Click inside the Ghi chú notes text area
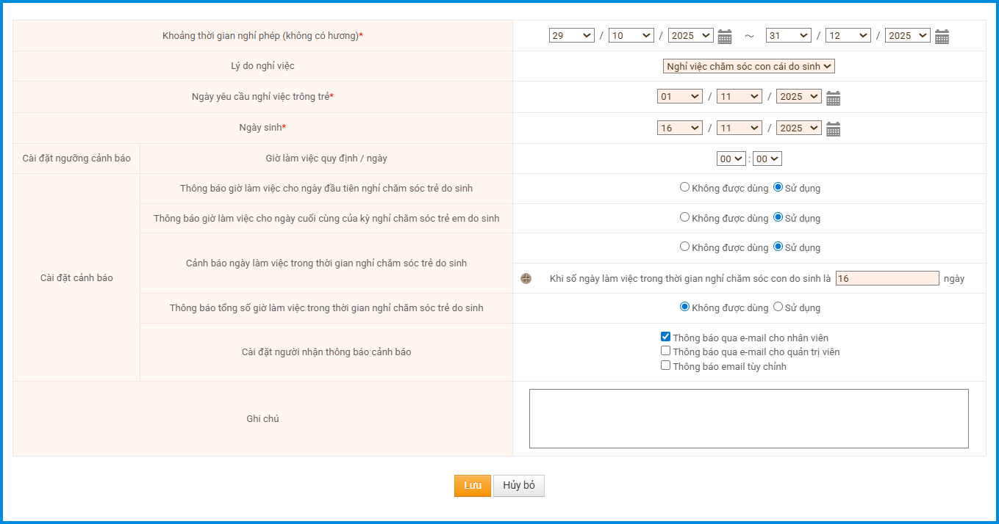Viewport: 999px width, 524px height. (748, 418)
